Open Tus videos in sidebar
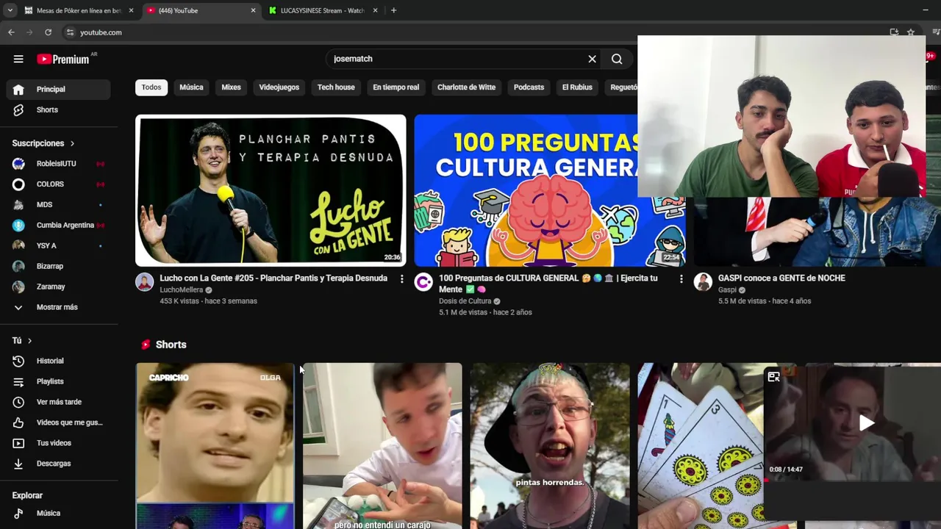The width and height of the screenshot is (941, 529). coord(58,443)
